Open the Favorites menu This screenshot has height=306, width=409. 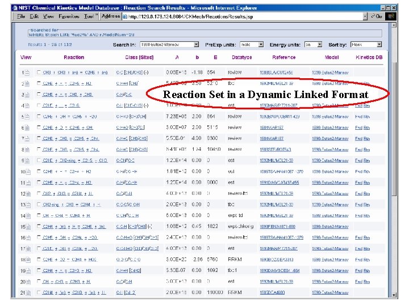69,16
